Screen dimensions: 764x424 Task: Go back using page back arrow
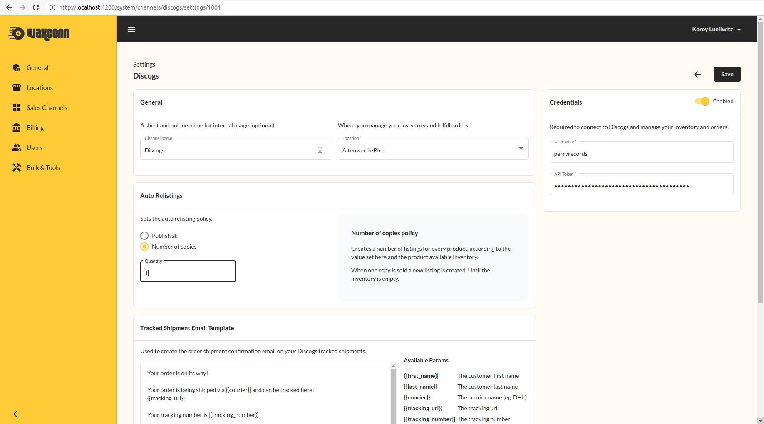pyautogui.click(x=697, y=75)
